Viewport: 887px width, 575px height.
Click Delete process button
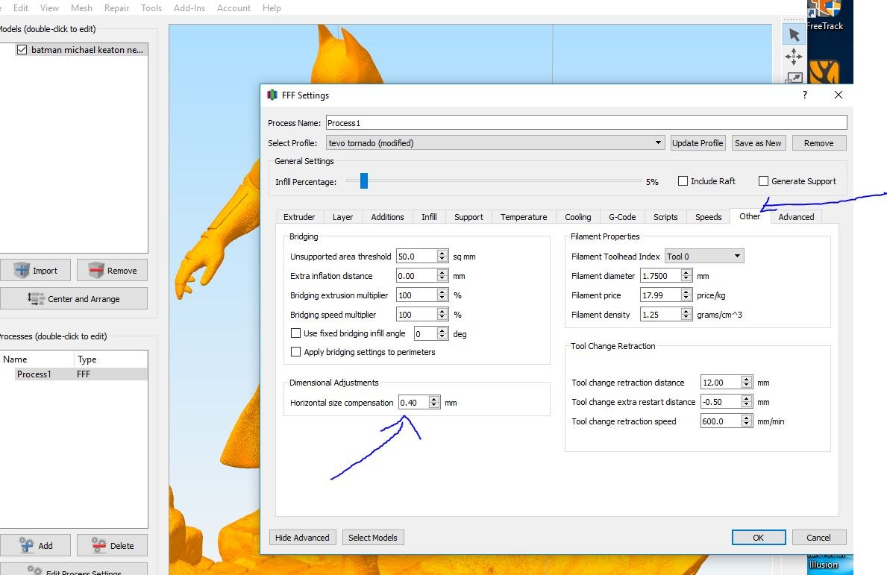coord(112,546)
